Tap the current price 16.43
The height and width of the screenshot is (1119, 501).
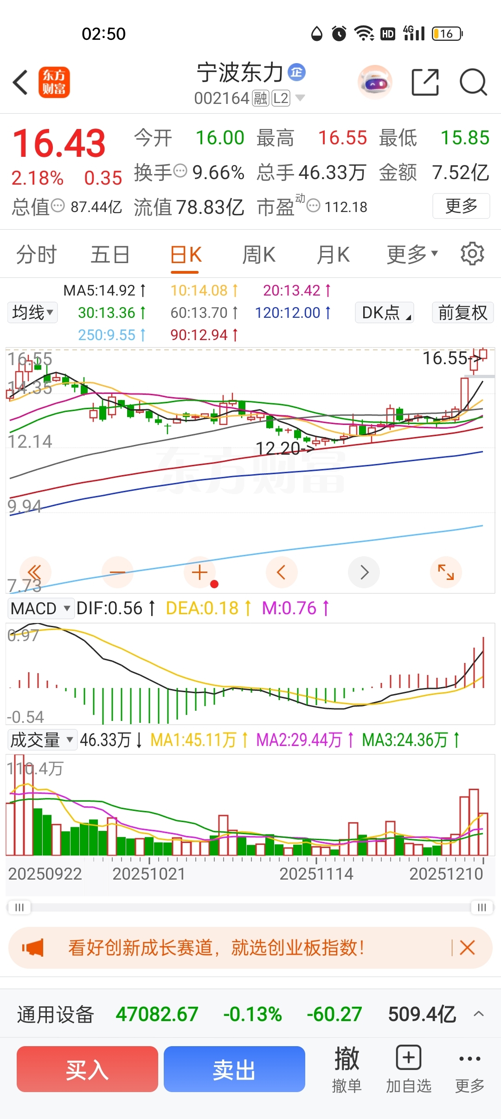click(x=59, y=143)
